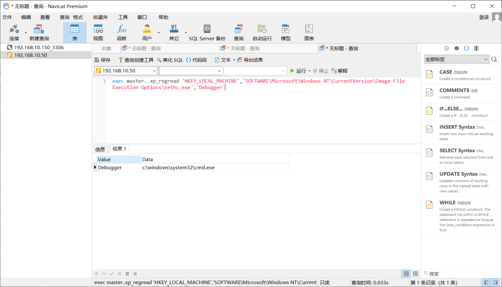Click the Debugger value cell
Viewport: 502px width, 287px height.
119,168
